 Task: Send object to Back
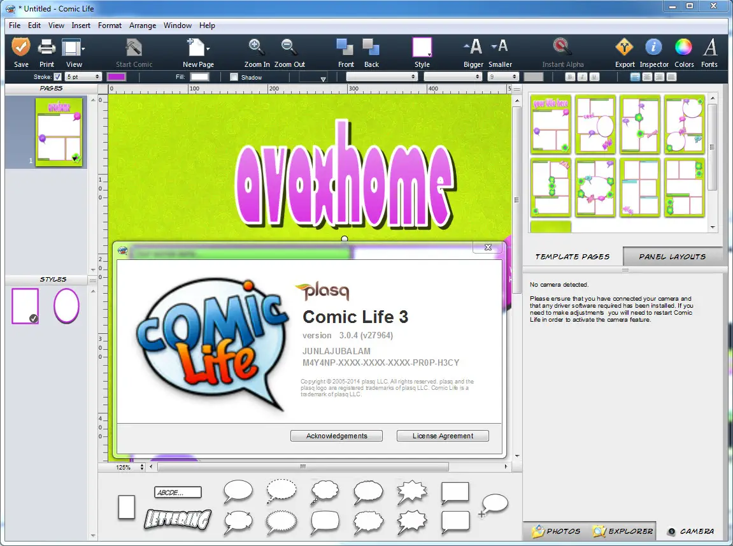[x=371, y=47]
